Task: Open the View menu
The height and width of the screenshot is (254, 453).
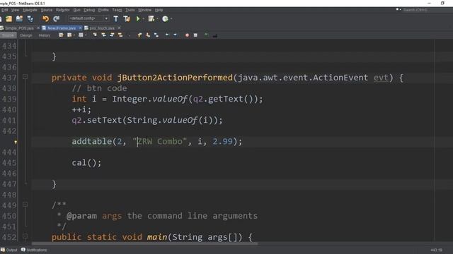Action: (x=15, y=10)
